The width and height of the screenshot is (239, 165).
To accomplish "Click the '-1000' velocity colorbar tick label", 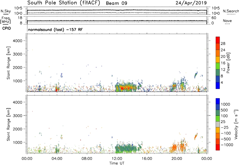I will [x=227, y=145].
